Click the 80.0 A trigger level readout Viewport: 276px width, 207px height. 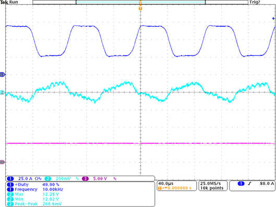267,184
